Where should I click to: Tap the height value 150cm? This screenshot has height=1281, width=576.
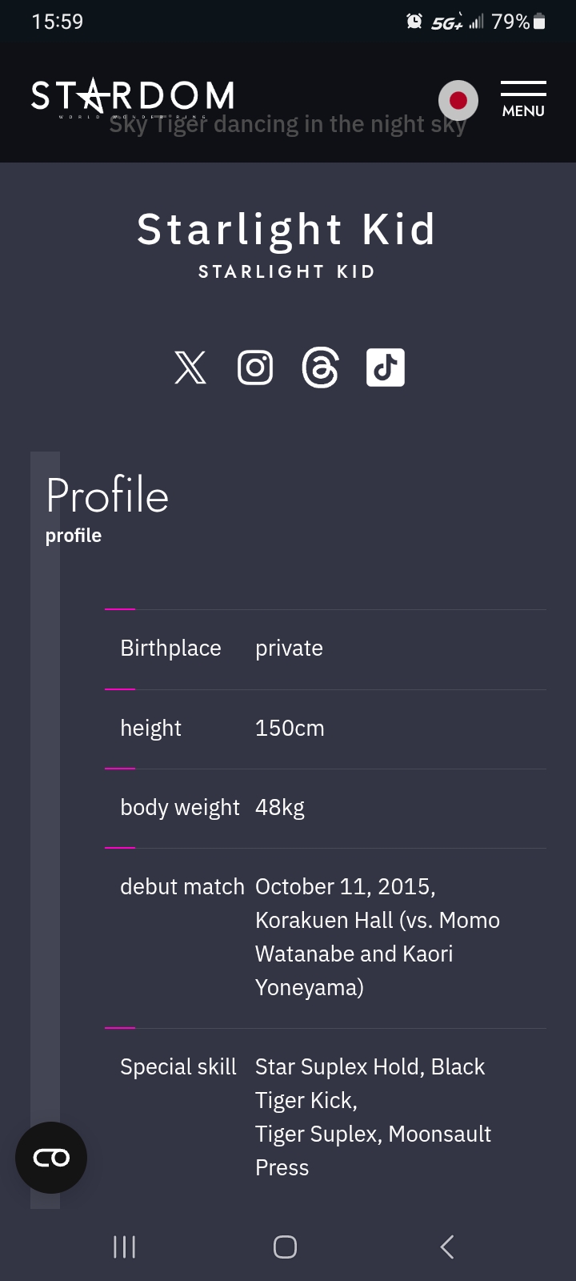click(290, 728)
